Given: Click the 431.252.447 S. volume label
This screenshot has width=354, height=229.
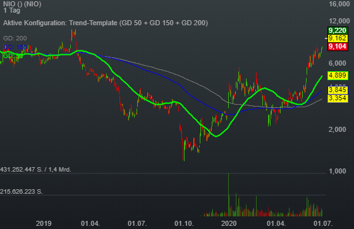Looking at the screenshot, I should point(21,170).
